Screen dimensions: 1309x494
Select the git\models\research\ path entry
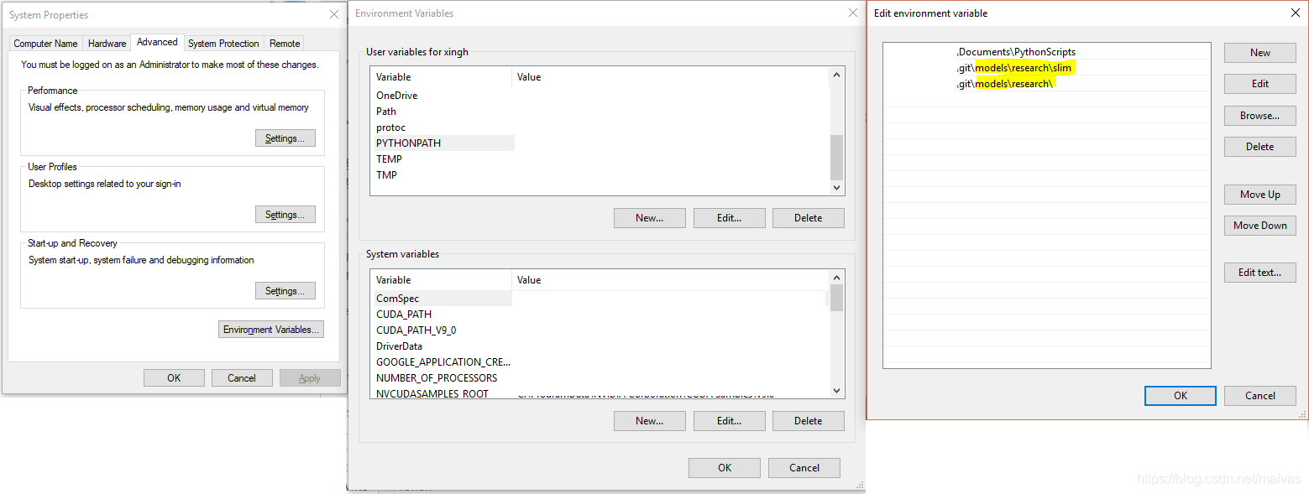[x=1046, y=84]
